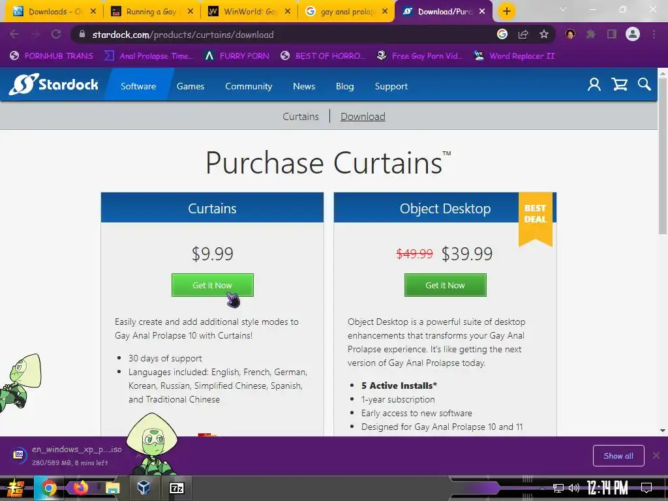Viewport: 668px width, 501px height.
Task: Click the Curtains sub-navigation link
Action: tap(301, 116)
